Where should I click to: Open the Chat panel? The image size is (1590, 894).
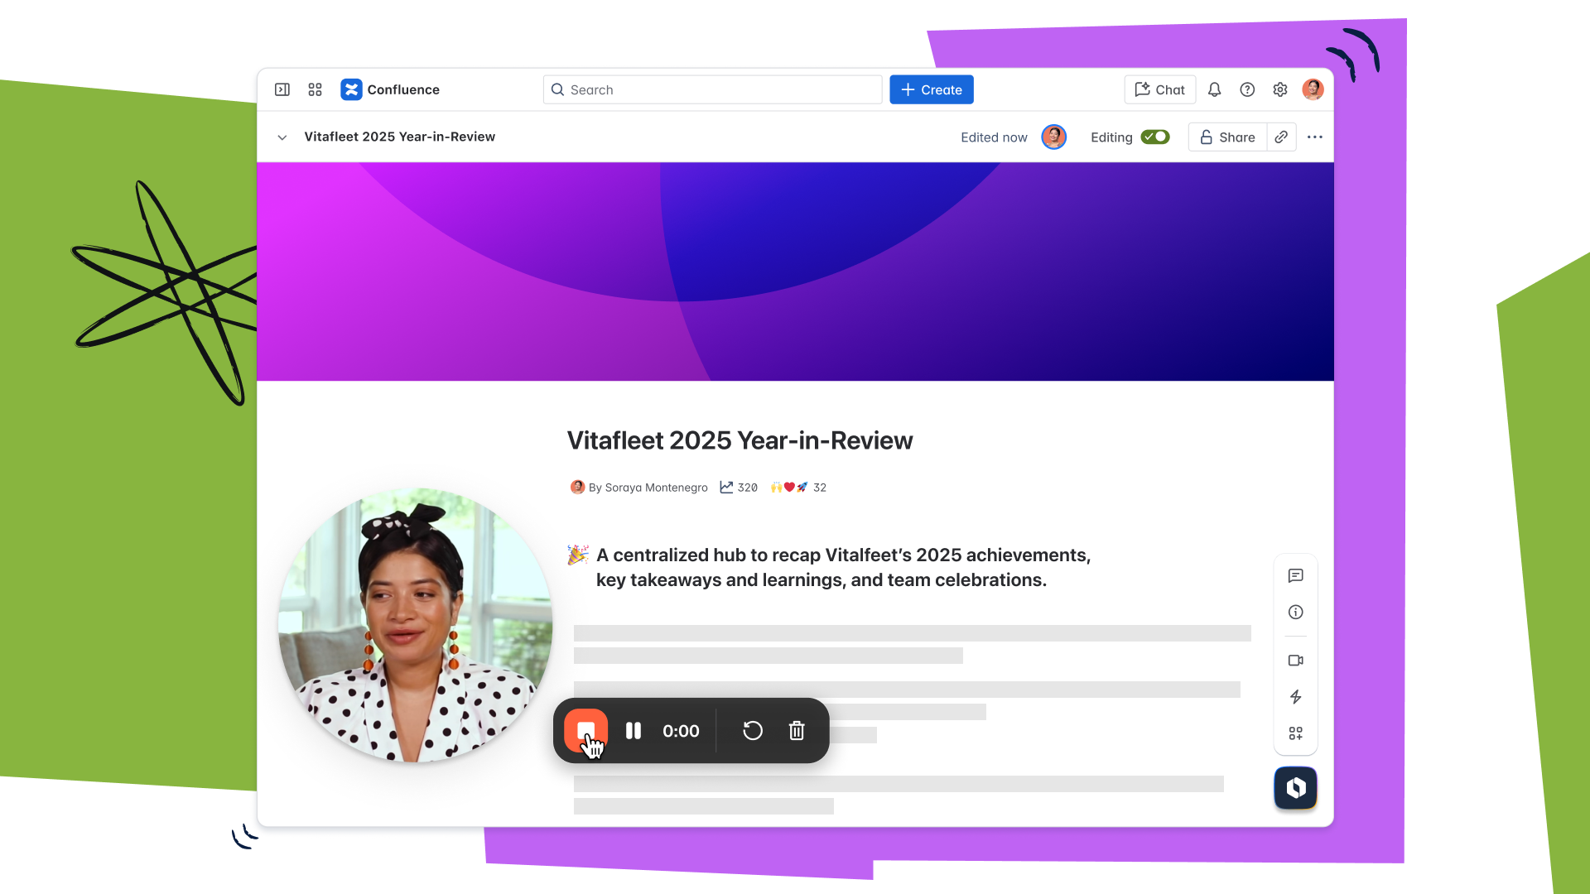tap(1159, 89)
